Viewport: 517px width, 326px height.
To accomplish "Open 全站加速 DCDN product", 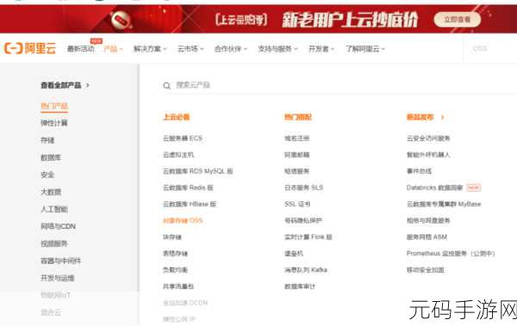I will [185, 303].
